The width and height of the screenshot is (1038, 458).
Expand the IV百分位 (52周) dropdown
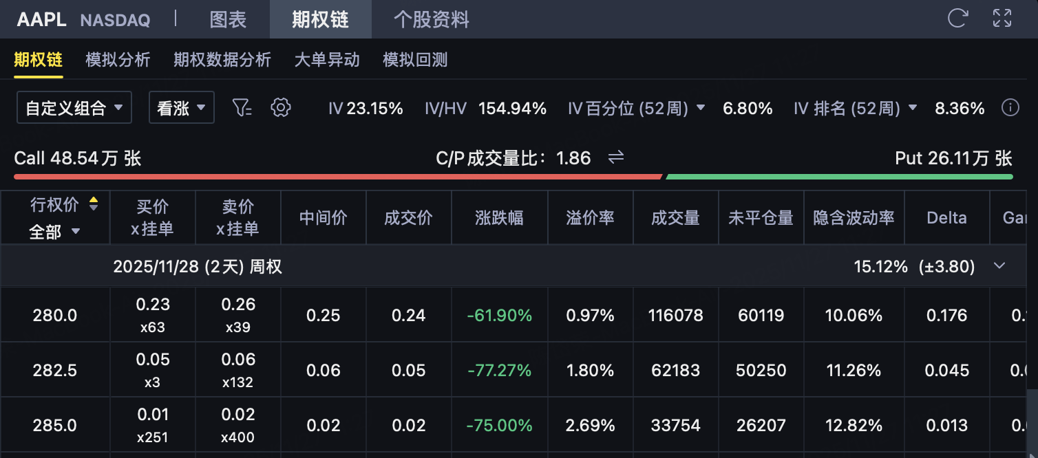tap(701, 108)
